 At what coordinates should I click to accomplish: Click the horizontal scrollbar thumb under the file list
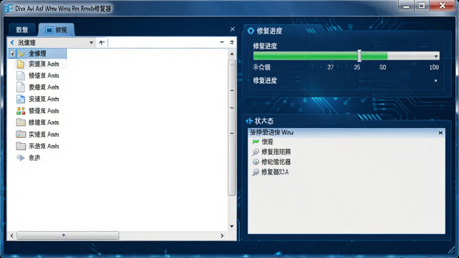tap(68, 236)
